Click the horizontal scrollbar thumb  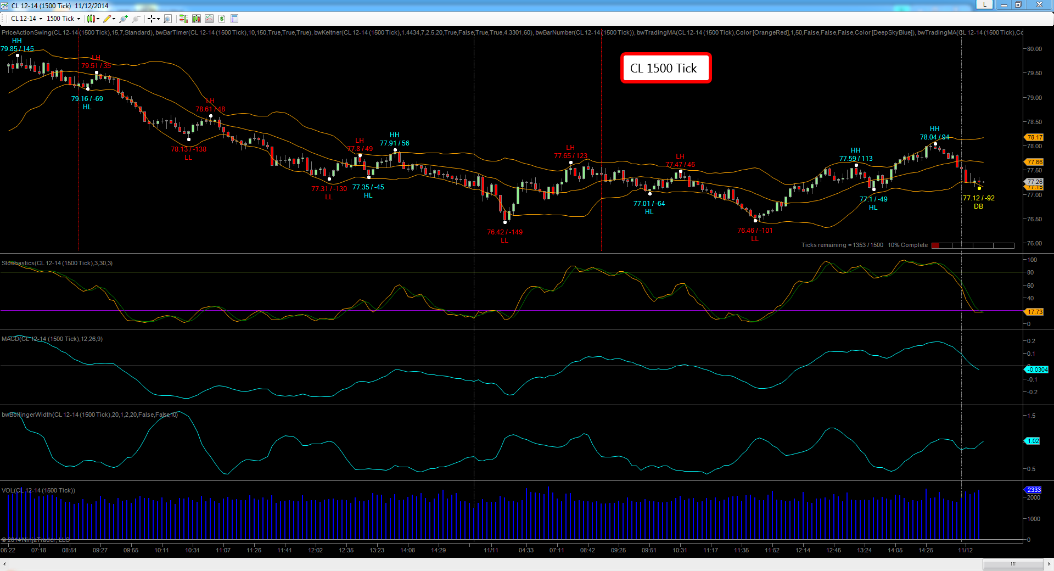[1013, 564]
